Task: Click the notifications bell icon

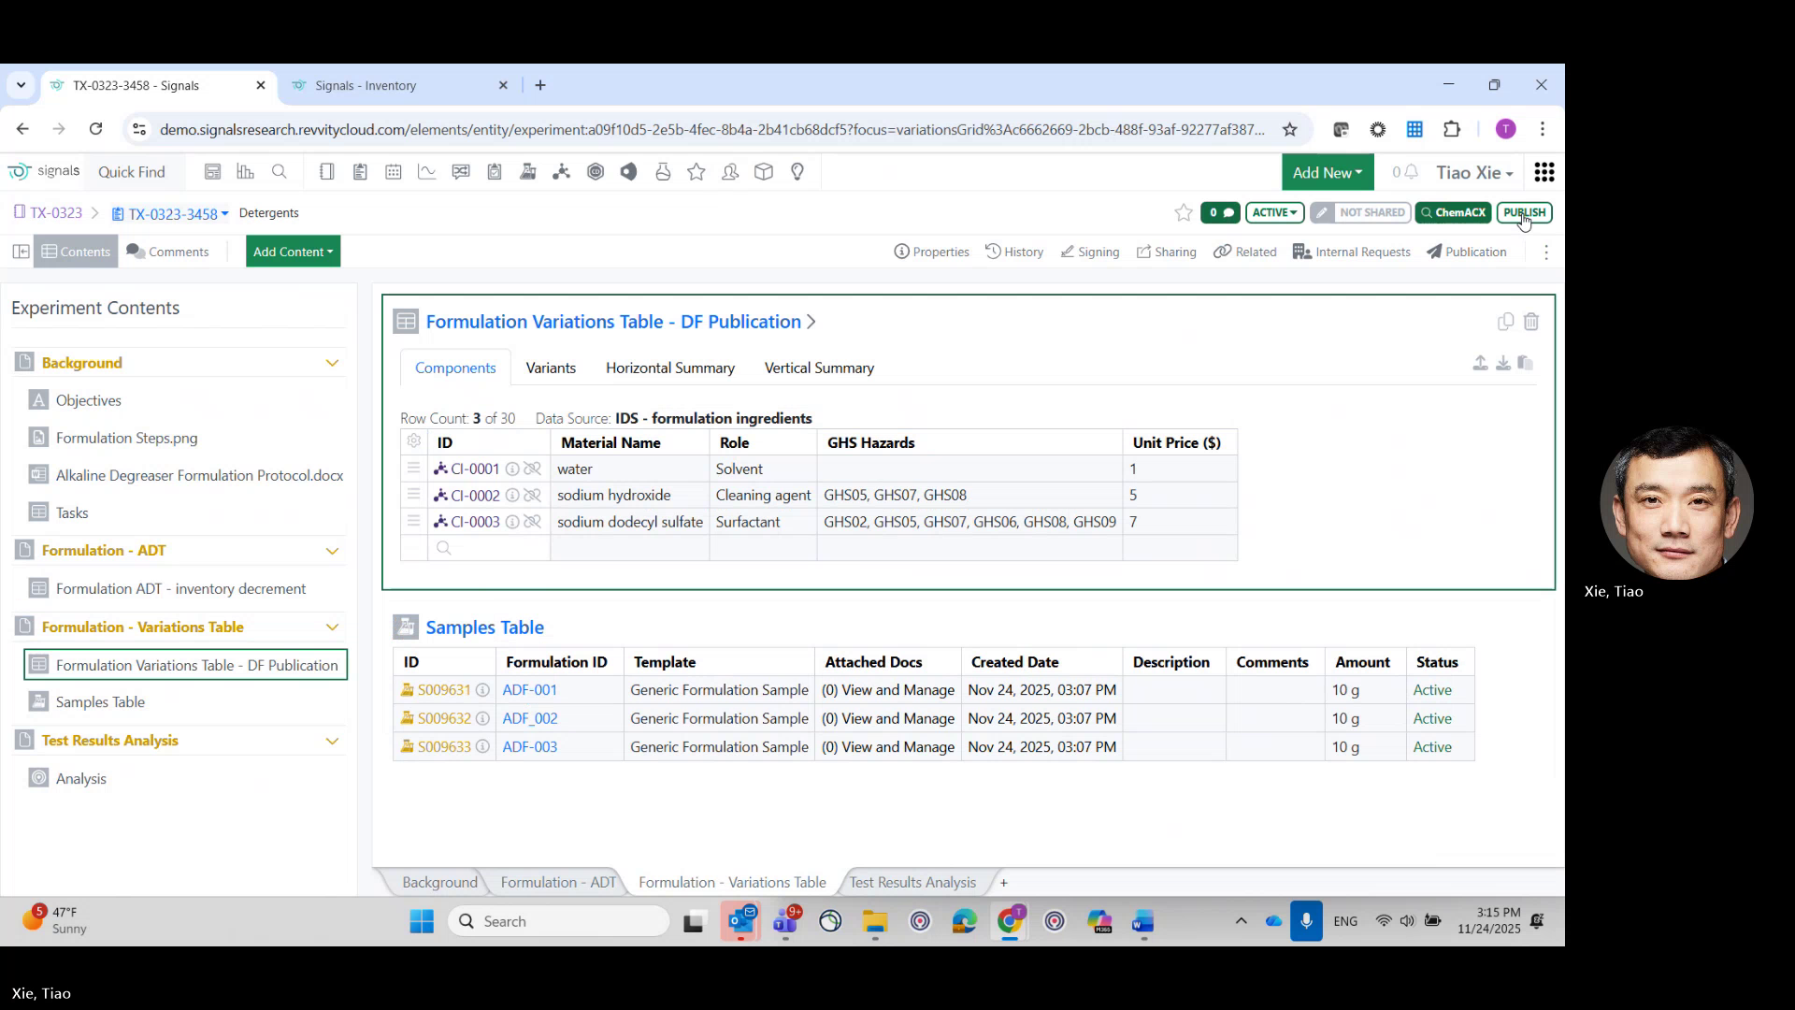Action: tap(1410, 172)
